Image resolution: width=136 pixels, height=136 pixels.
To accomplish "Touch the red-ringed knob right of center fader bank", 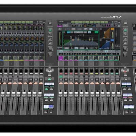I will (125, 69).
